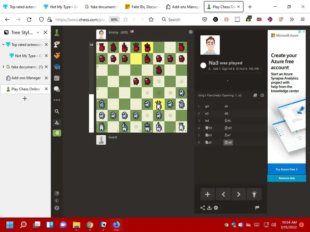This screenshot has height=232, width=310.
Task: Expand the fake documents tree tab
Action: pos(3,67)
